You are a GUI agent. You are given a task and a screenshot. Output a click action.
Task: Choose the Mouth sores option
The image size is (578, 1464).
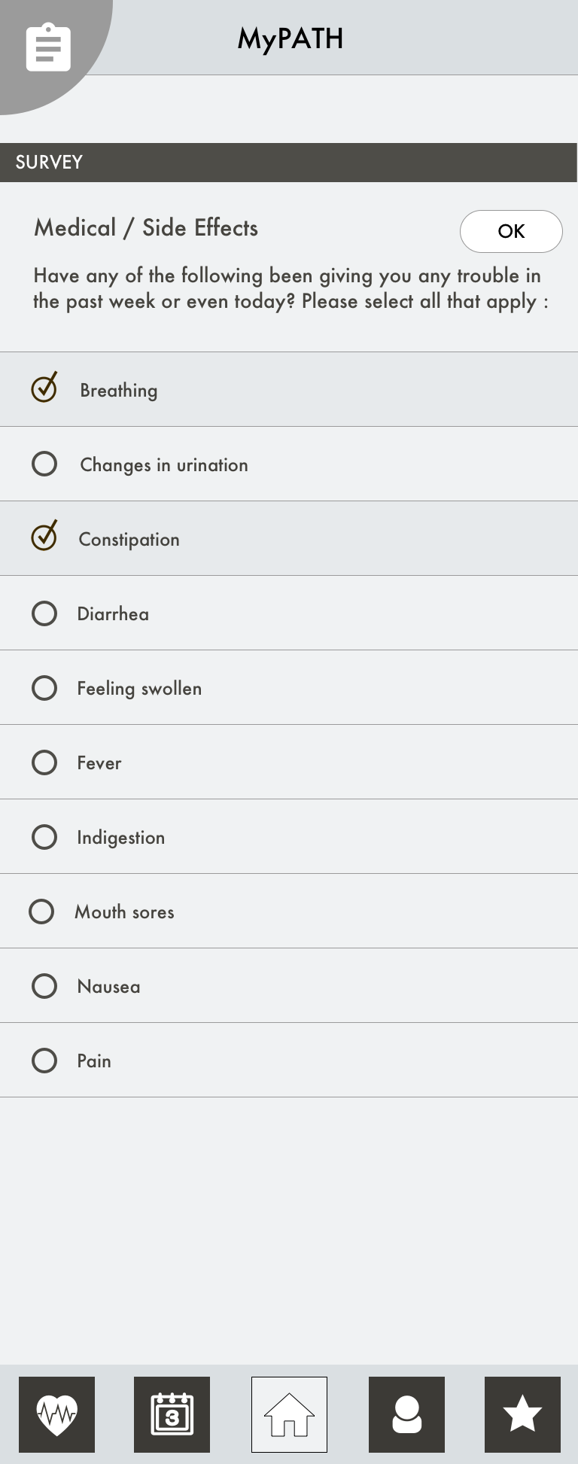tap(289, 911)
